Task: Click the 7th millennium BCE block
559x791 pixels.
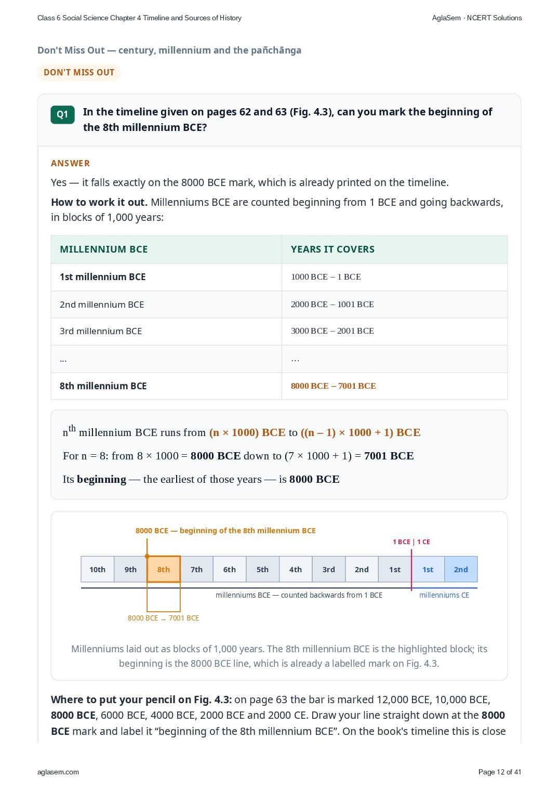Action: 196,569
